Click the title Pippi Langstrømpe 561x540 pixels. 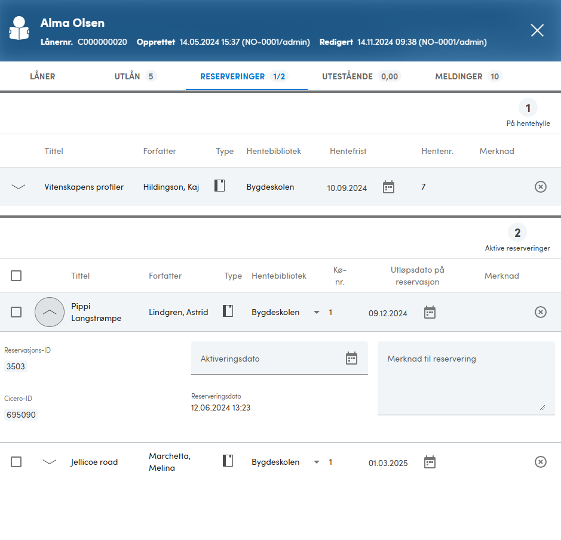tap(96, 312)
